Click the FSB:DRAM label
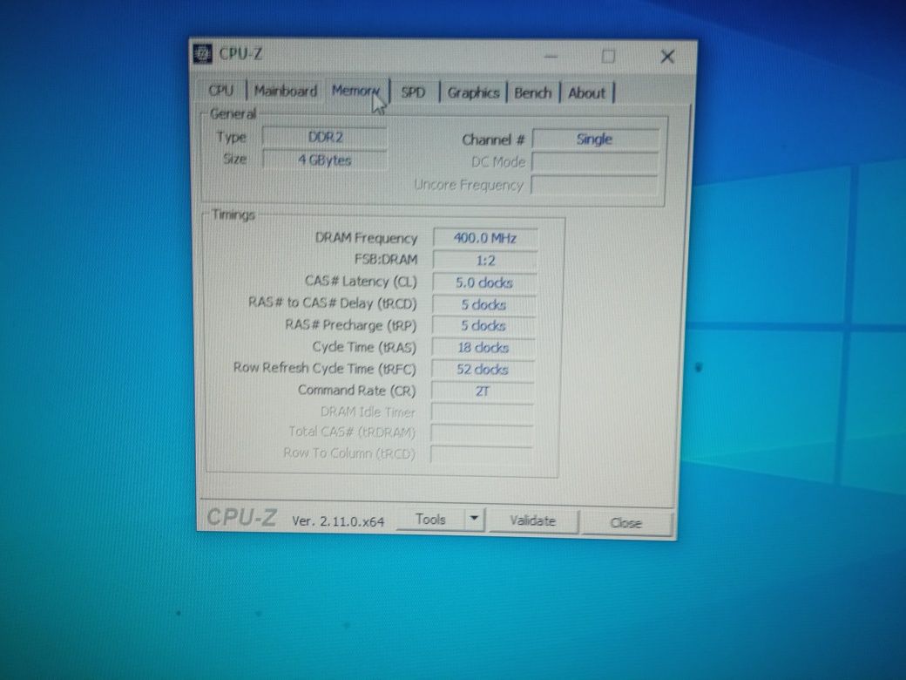Viewport: 906px width, 680px height. [x=385, y=259]
